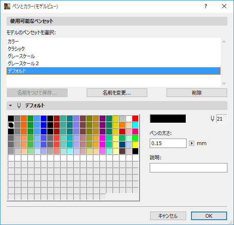Select the light gray swatch left of white, first row
The width and height of the screenshot is (234, 225).
pyautogui.click(x=122, y=119)
